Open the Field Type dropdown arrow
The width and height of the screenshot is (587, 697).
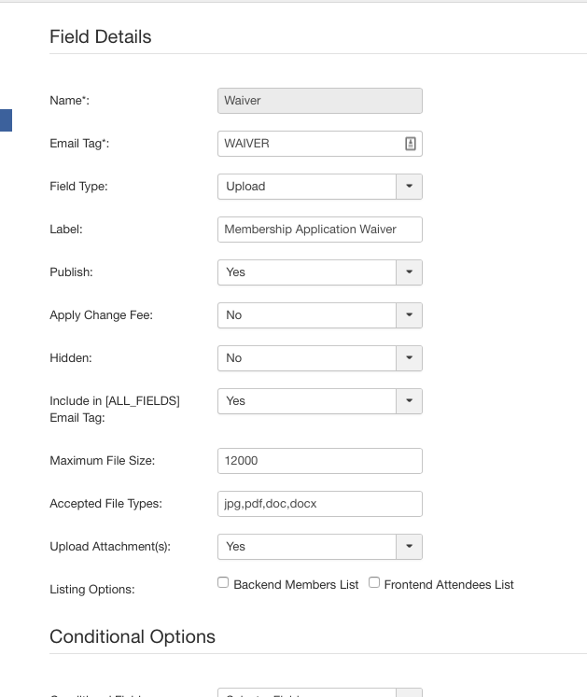pos(410,187)
